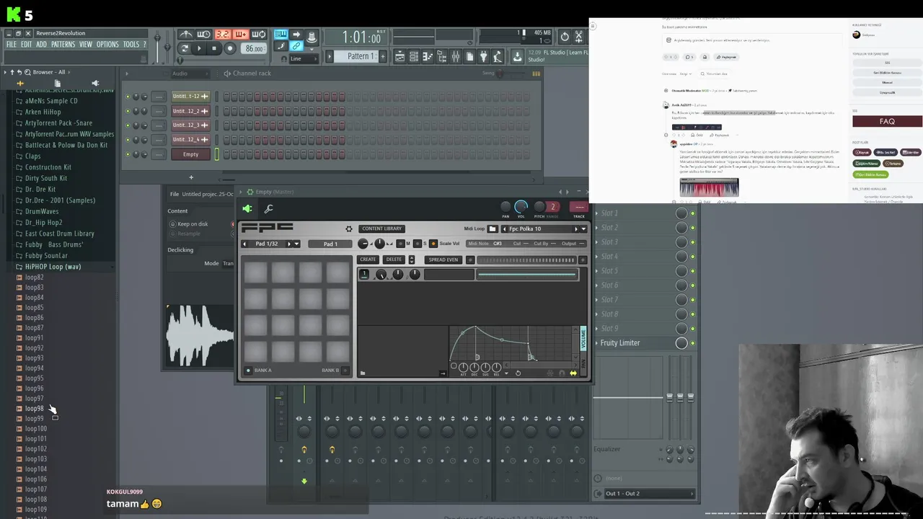Toggle the FPC plugin view plug icon
Image resolution: width=923 pixels, height=519 pixels.
[247, 209]
